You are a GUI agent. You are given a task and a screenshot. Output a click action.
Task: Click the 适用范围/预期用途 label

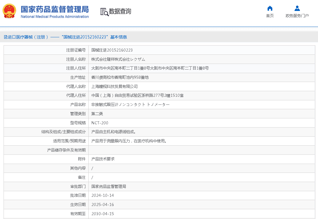point(69,141)
